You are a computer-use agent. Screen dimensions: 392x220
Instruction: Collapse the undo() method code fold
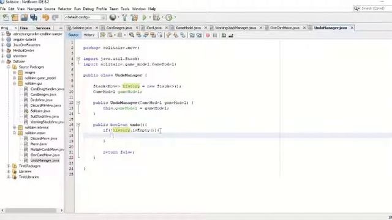78,125
